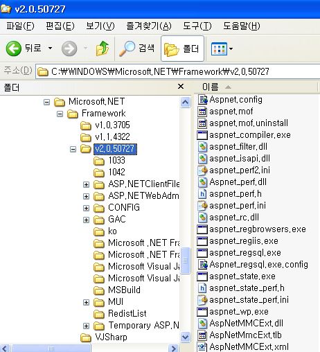Click the aspnet_perf2.ini icon
The width and height of the screenshot is (320, 352).
point(202,170)
